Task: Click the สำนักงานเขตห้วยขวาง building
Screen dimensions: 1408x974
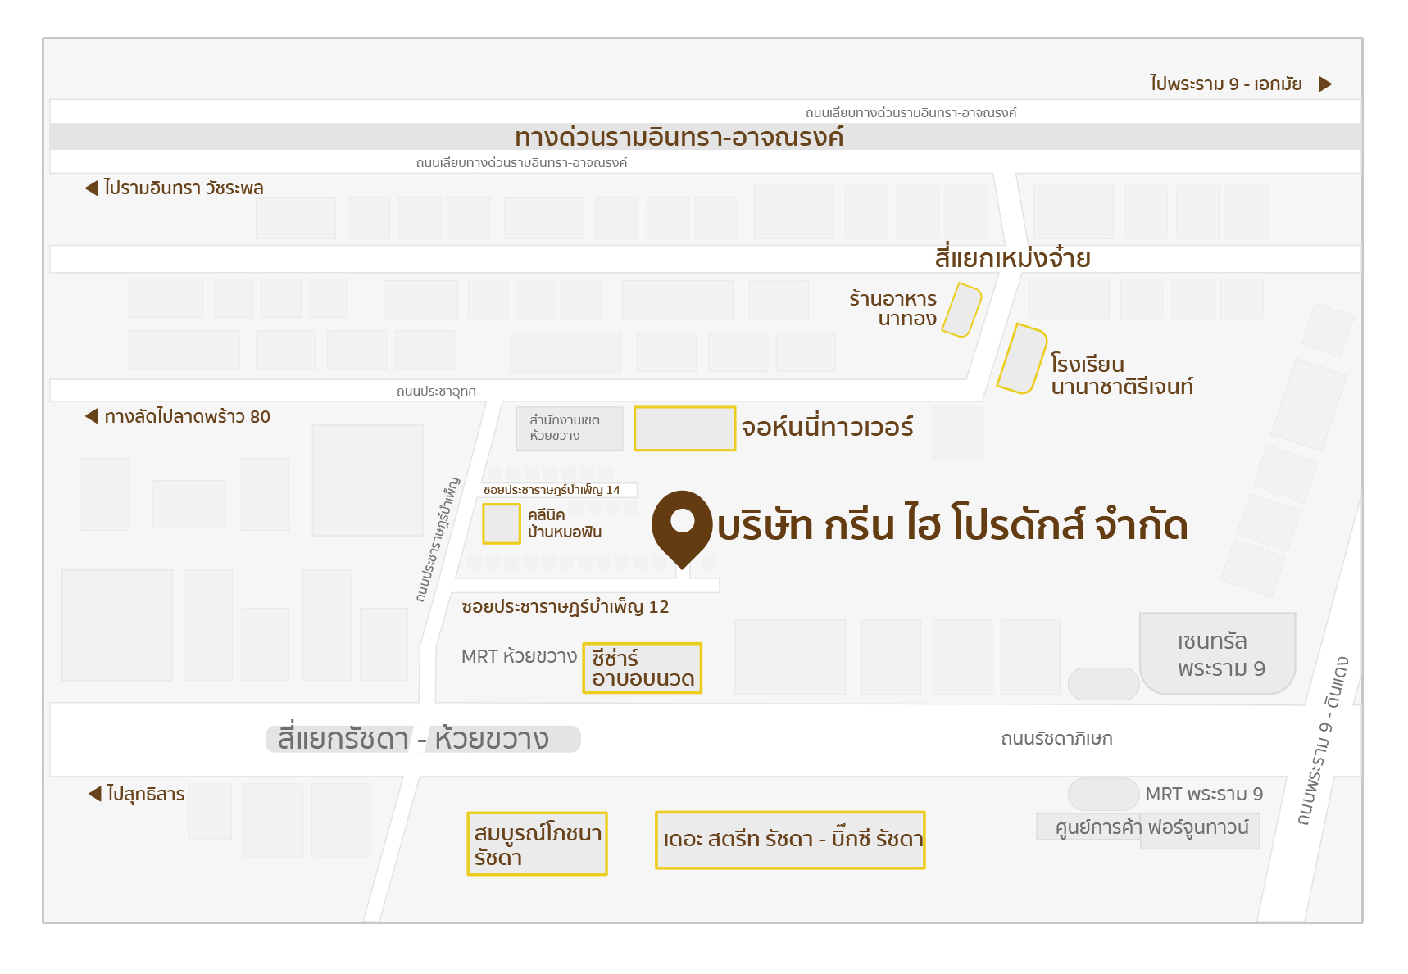Action: pyautogui.click(x=570, y=428)
